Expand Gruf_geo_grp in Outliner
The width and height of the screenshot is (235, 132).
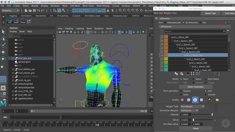click(x=13, y=58)
